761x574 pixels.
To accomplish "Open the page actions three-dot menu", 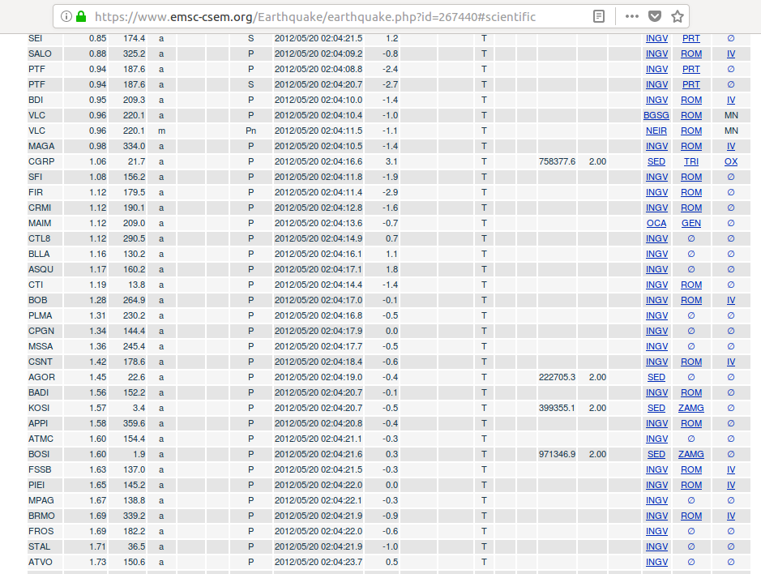I will click(632, 16).
